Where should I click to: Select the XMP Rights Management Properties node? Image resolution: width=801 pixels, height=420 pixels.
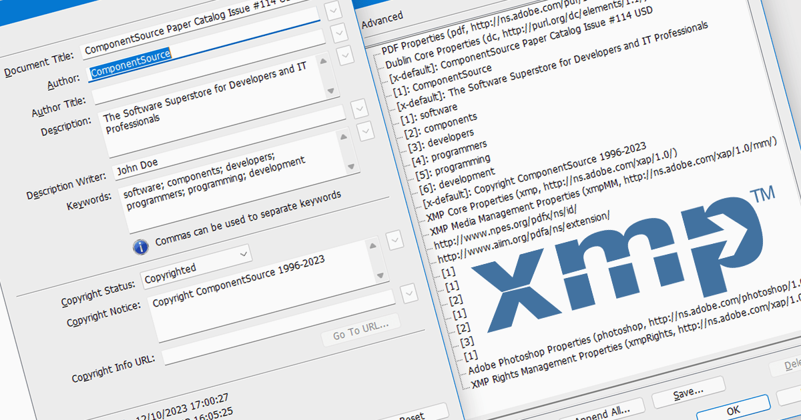(x=635, y=341)
